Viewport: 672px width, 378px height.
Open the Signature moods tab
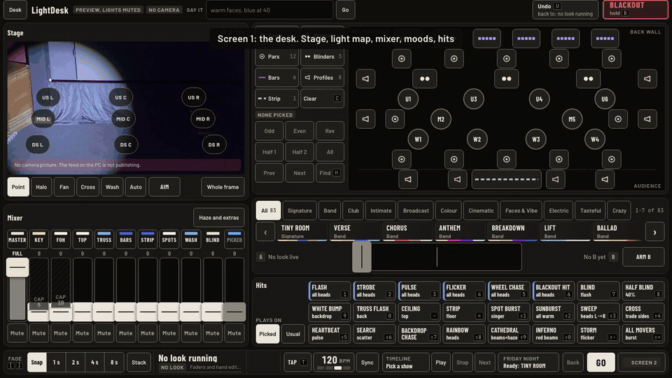point(300,211)
